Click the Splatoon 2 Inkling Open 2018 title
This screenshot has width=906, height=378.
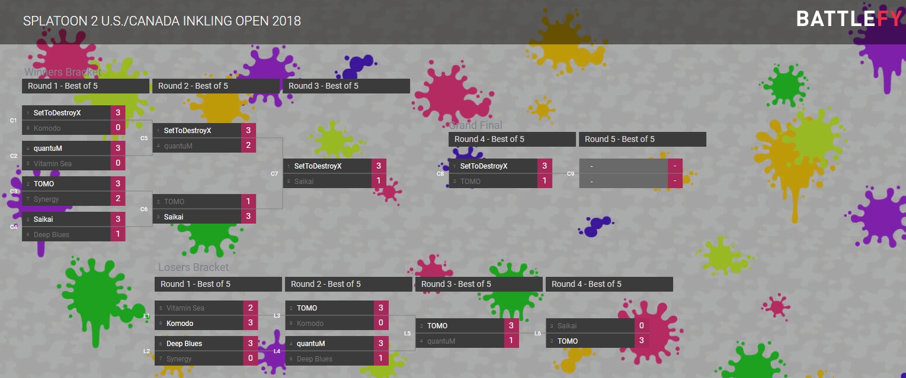click(x=162, y=21)
